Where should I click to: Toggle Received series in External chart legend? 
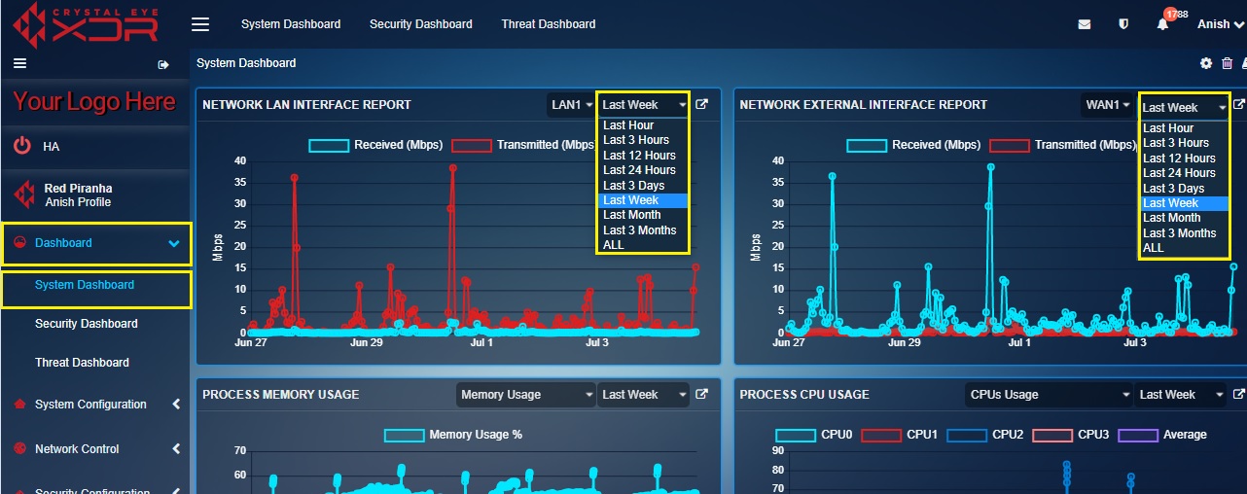tap(913, 145)
